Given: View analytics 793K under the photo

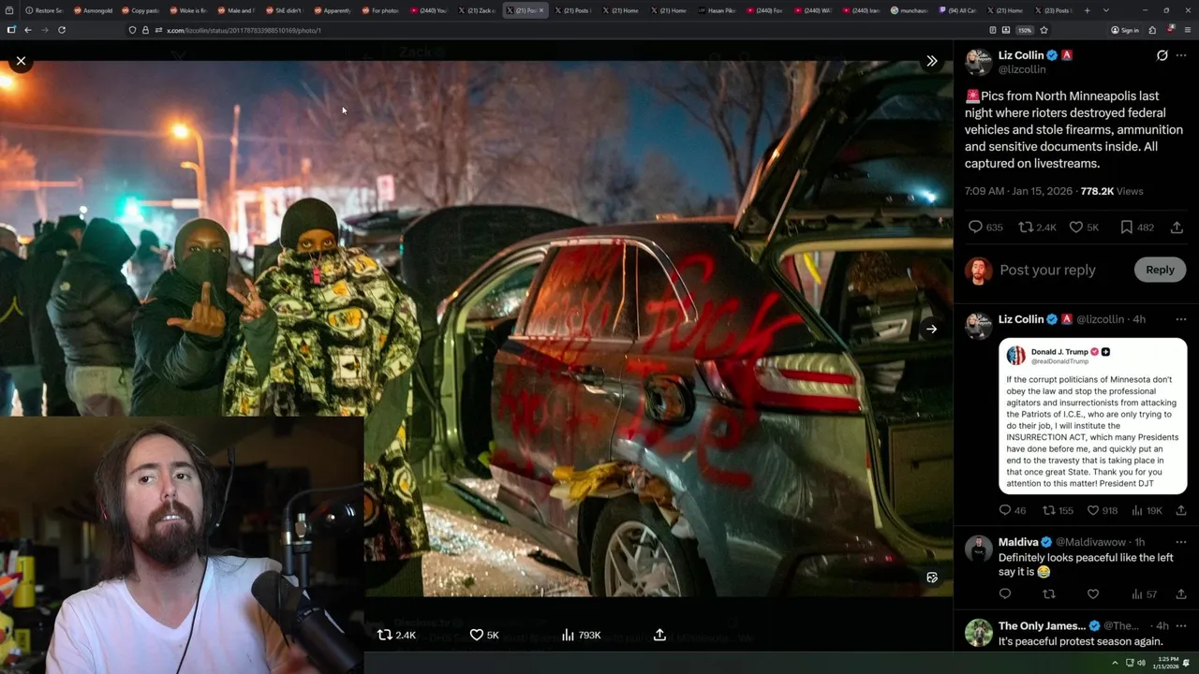Looking at the screenshot, I should pos(581,635).
